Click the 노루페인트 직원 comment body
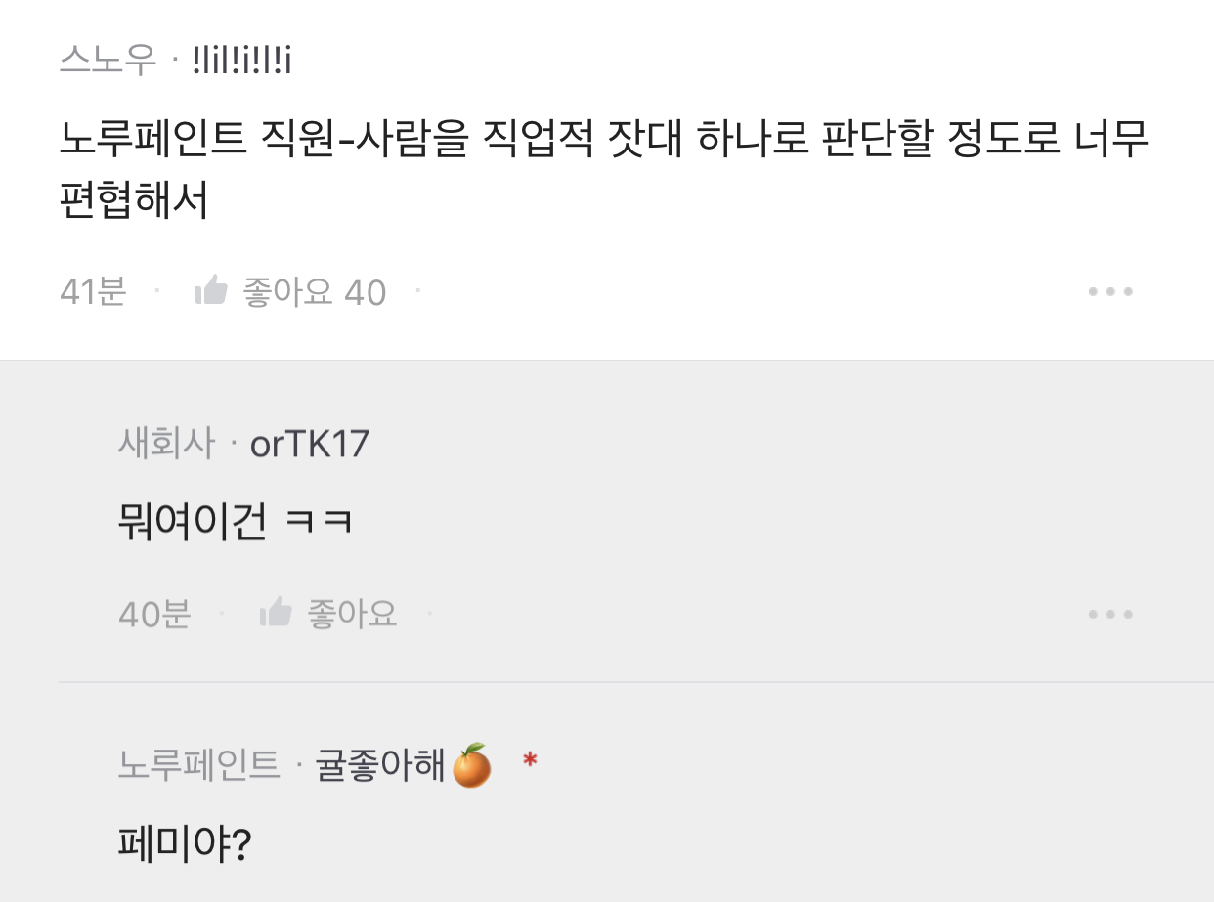 [606, 168]
